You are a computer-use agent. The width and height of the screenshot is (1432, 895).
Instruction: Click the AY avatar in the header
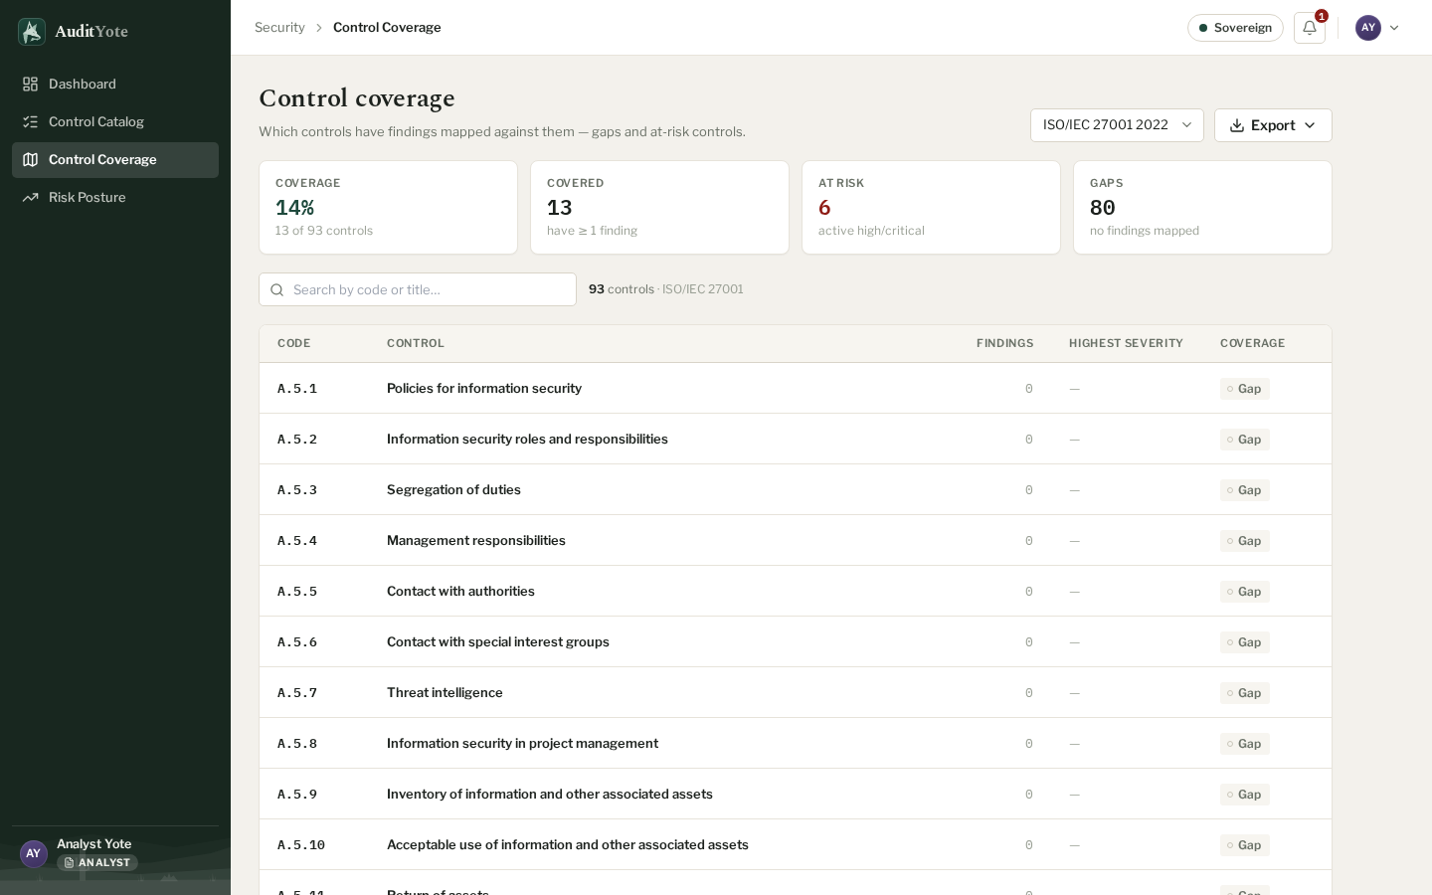[1368, 28]
